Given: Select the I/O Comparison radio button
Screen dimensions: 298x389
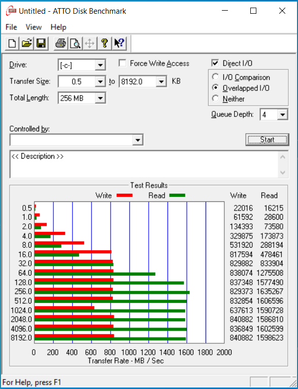Looking at the screenshot, I should pyautogui.click(x=216, y=77).
